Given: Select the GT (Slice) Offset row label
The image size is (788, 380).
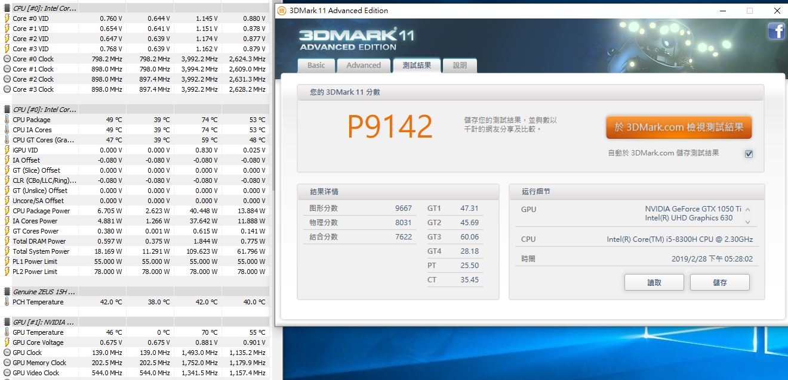Looking at the screenshot, I should 36,170.
